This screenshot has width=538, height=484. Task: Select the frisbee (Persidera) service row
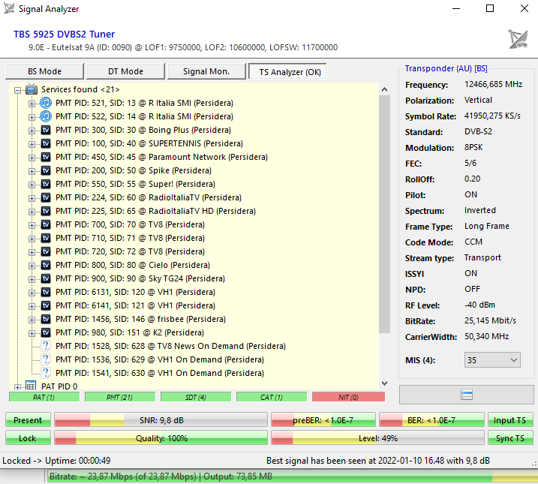[141, 319]
